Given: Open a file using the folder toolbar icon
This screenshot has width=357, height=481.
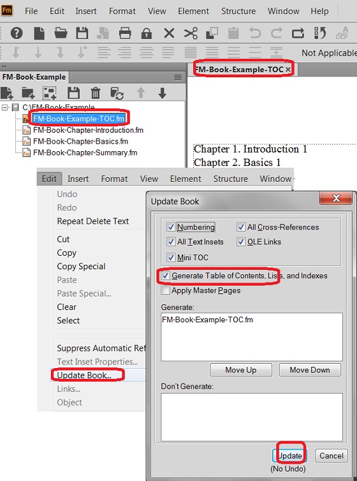Looking at the screenshot, I should pos(61,33).
